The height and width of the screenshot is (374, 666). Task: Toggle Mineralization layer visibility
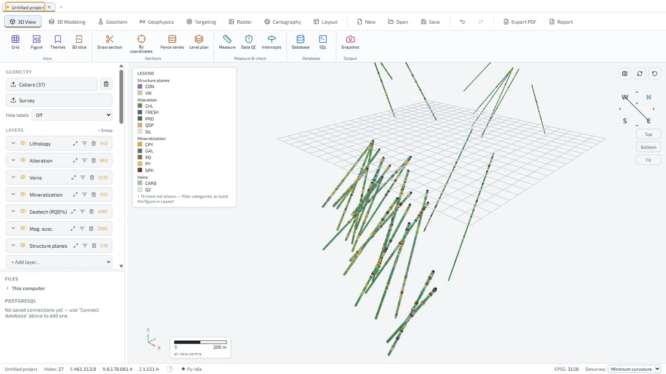click(x=23, y=195)
